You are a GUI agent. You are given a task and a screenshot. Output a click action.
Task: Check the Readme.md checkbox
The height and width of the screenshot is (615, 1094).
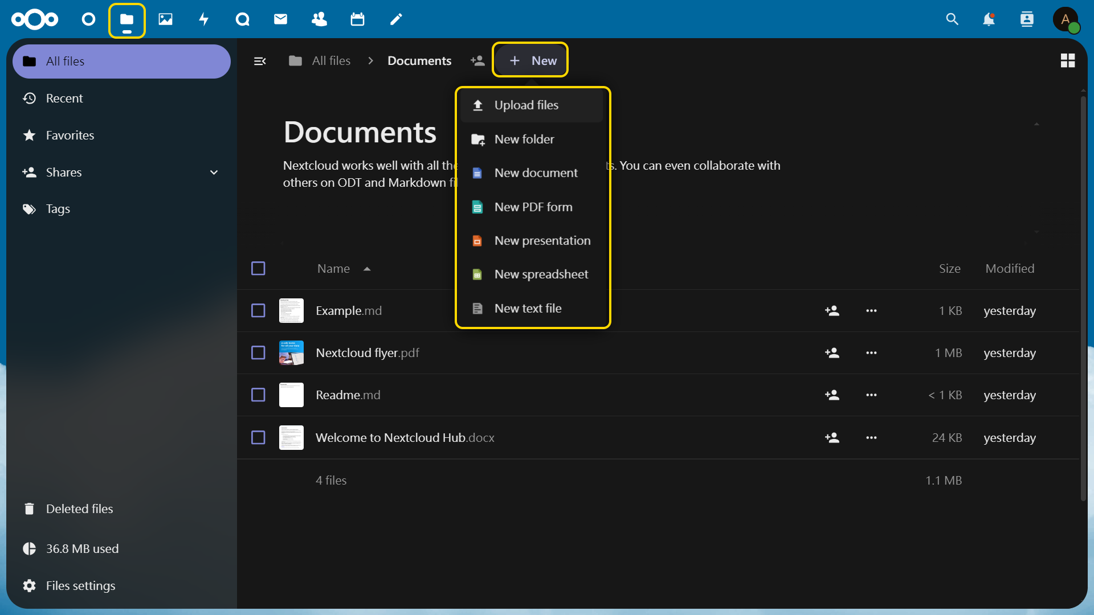click(x=258, y=395)
